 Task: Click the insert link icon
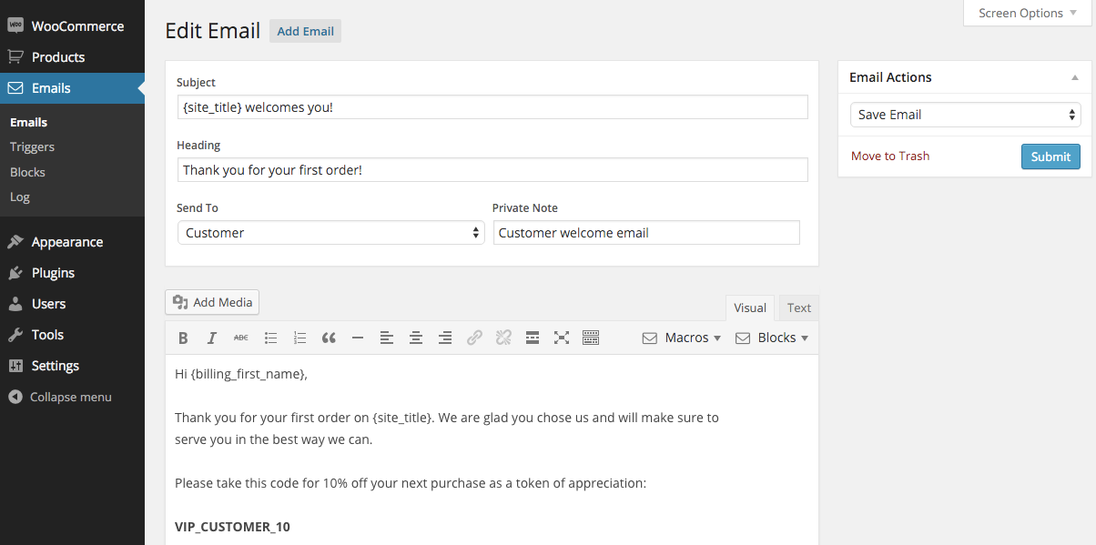click(x=474, y=338)
